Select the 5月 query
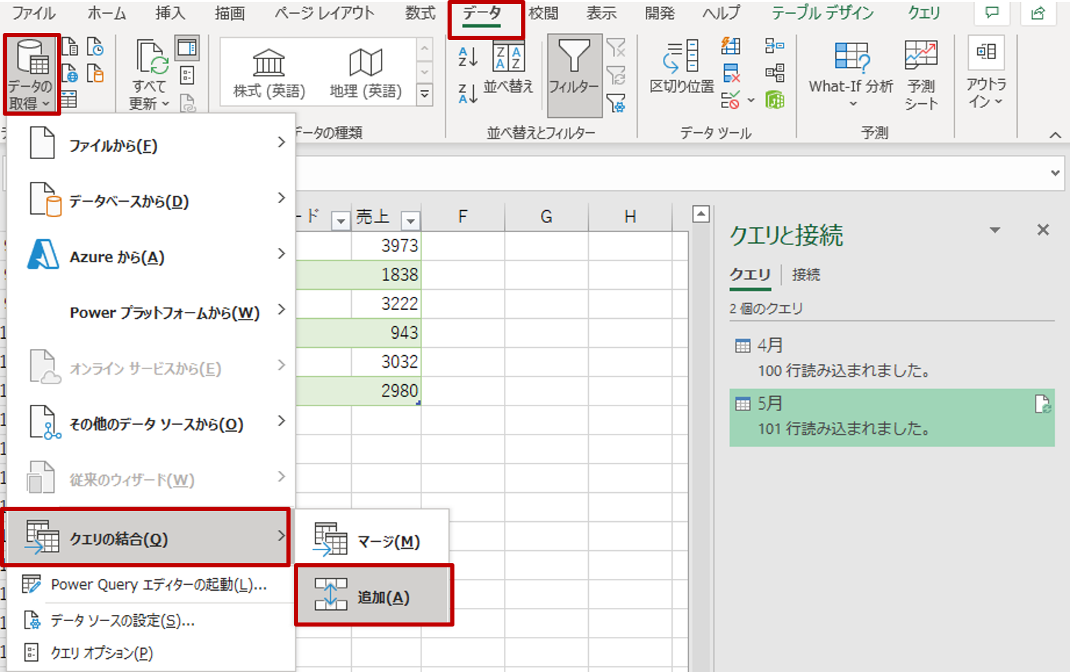1070x672 pixels. tap(892, 417)
